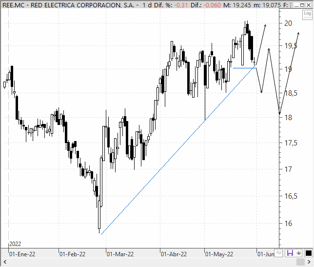The width and height of the screenshot is (314, 267).
Task: Toggle the Log scale button
Action: (307, 15)
